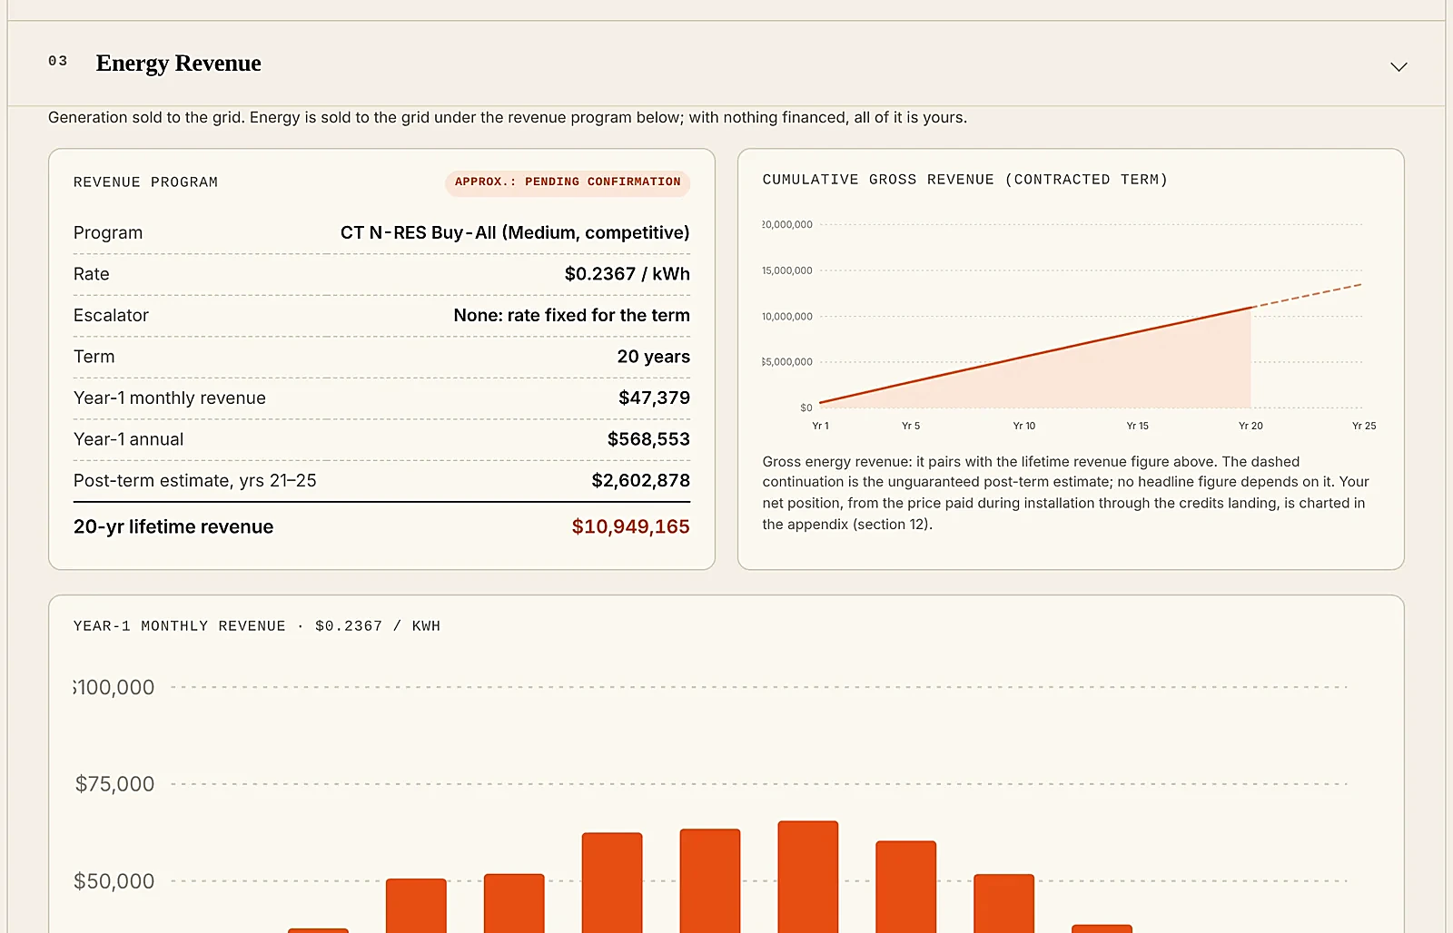Screen dimensions: 1453x933
Task: Click the 'Year-1 monthly revenue' label
Action: tap(170, 398)
